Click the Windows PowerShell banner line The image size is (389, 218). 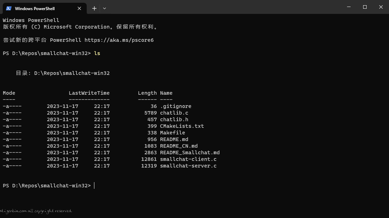pyautogui.click(x=31, y=20)
